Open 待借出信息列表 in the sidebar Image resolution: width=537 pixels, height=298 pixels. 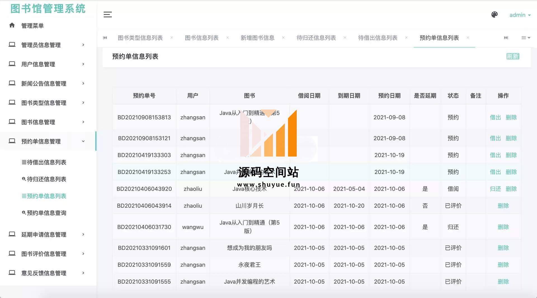44,162
